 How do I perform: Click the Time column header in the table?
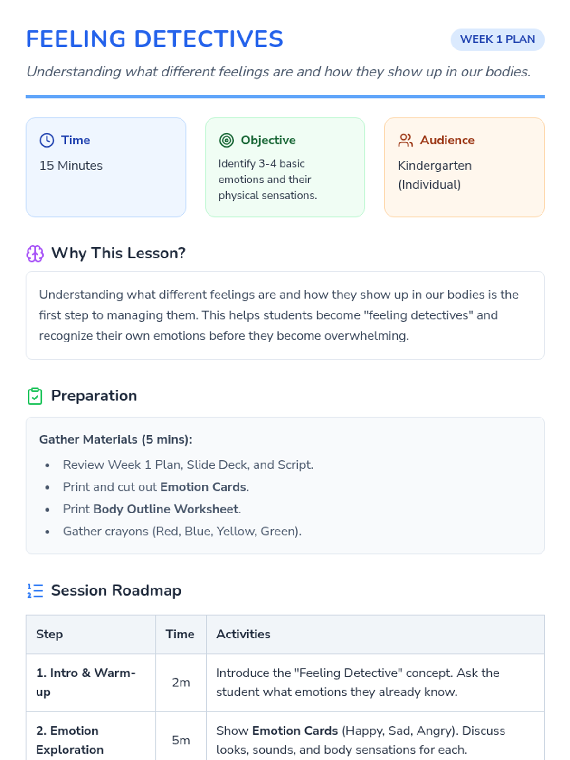(181, 634)
